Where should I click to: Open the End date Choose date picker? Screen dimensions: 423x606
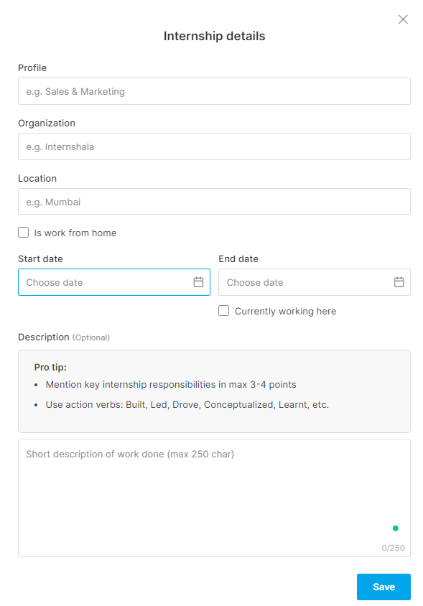(x=315, y=282)
